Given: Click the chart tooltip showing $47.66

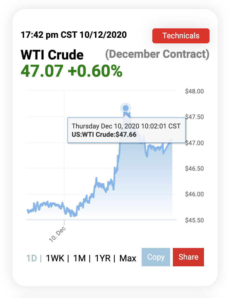Looking at the screenshot, I should point(126,130).
